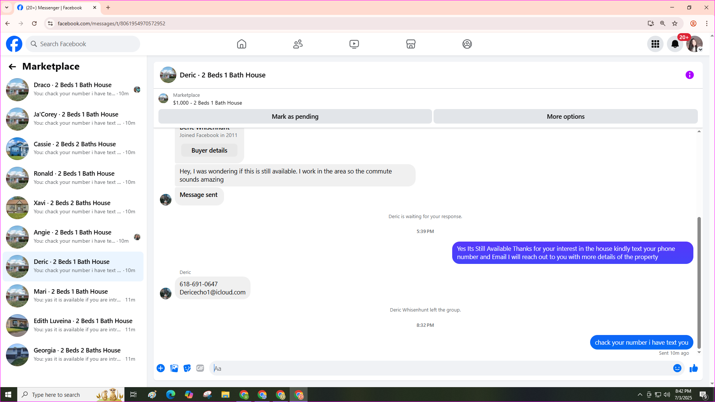Open the Buyer details button

coord(209,150)
